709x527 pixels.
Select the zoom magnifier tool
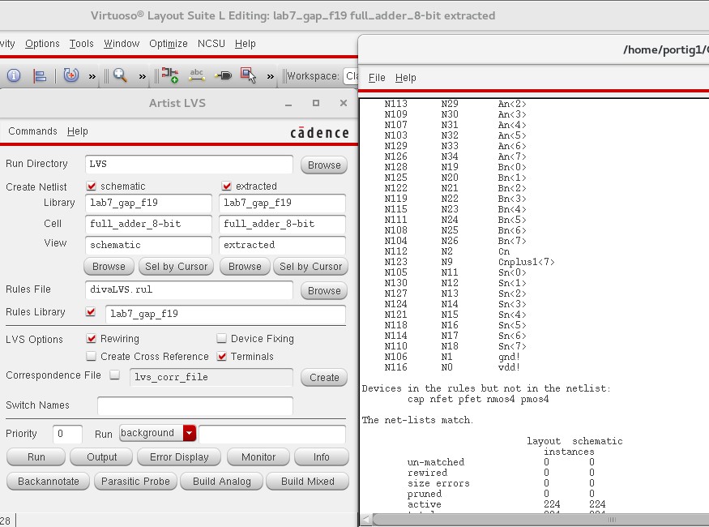[120, 75]
